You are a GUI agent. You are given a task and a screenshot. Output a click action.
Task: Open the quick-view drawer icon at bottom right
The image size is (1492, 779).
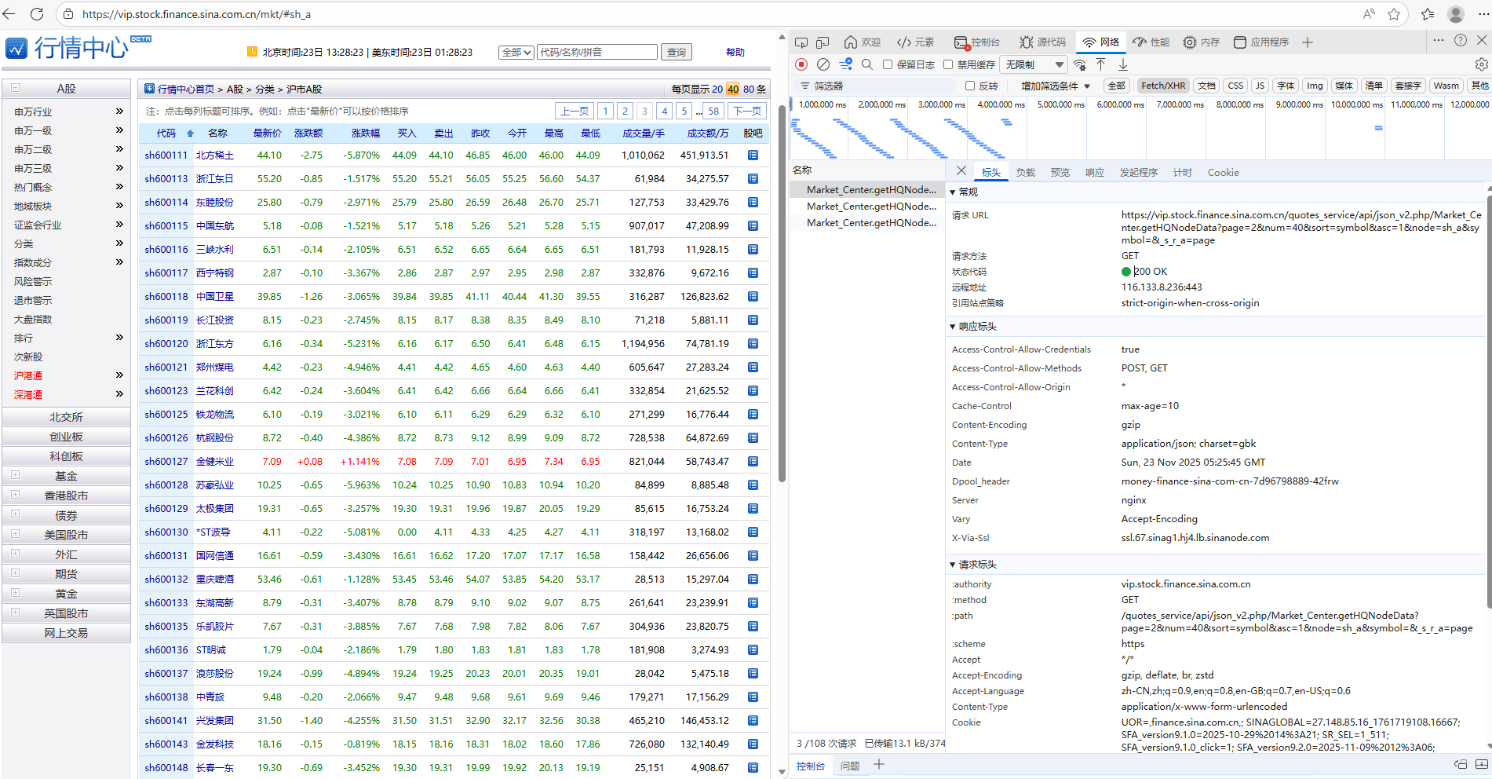(1482, 764)
